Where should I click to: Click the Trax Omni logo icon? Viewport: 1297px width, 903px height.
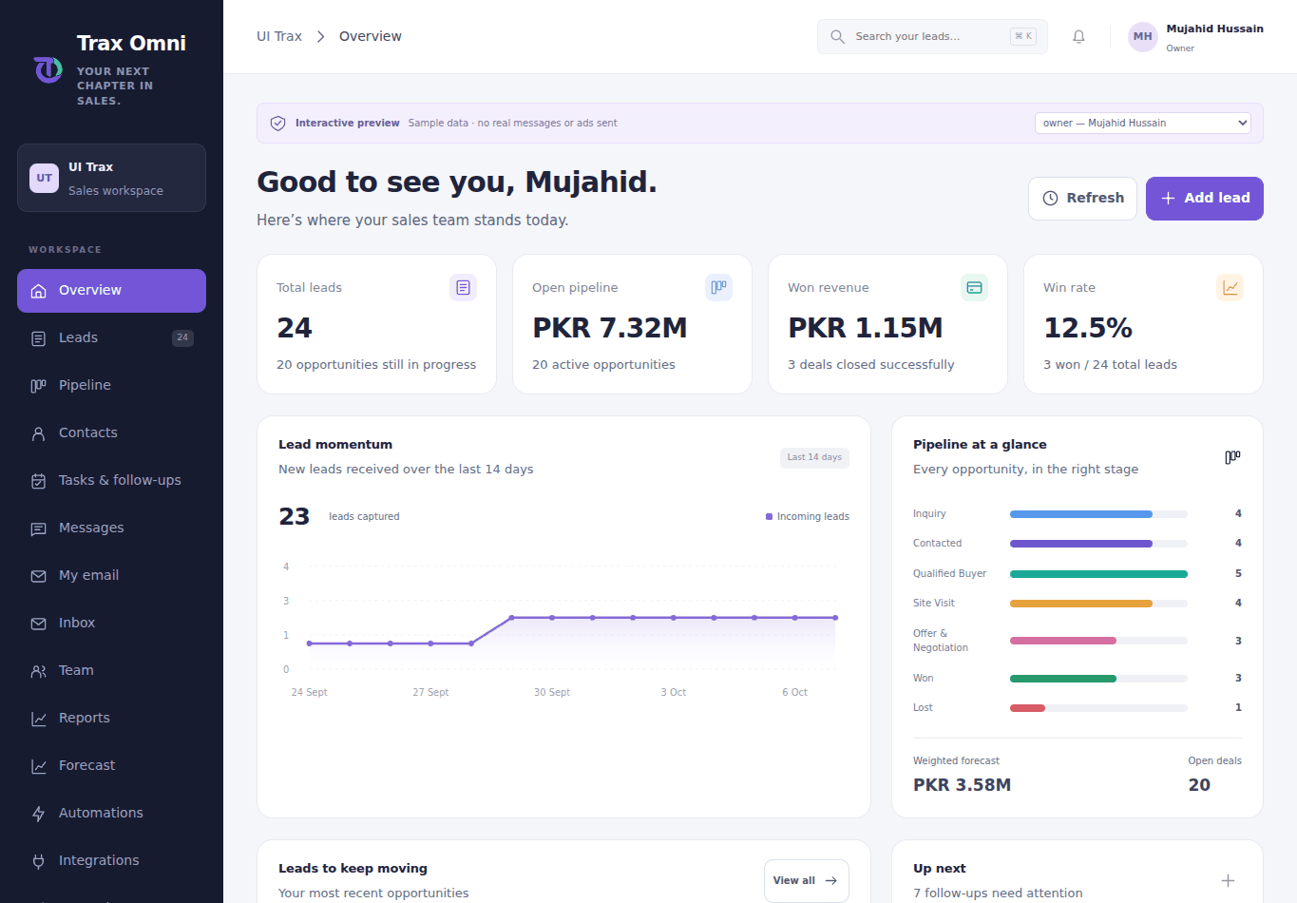[48, 69]
